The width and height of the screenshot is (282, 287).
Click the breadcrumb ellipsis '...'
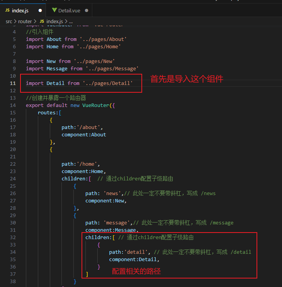71,22
